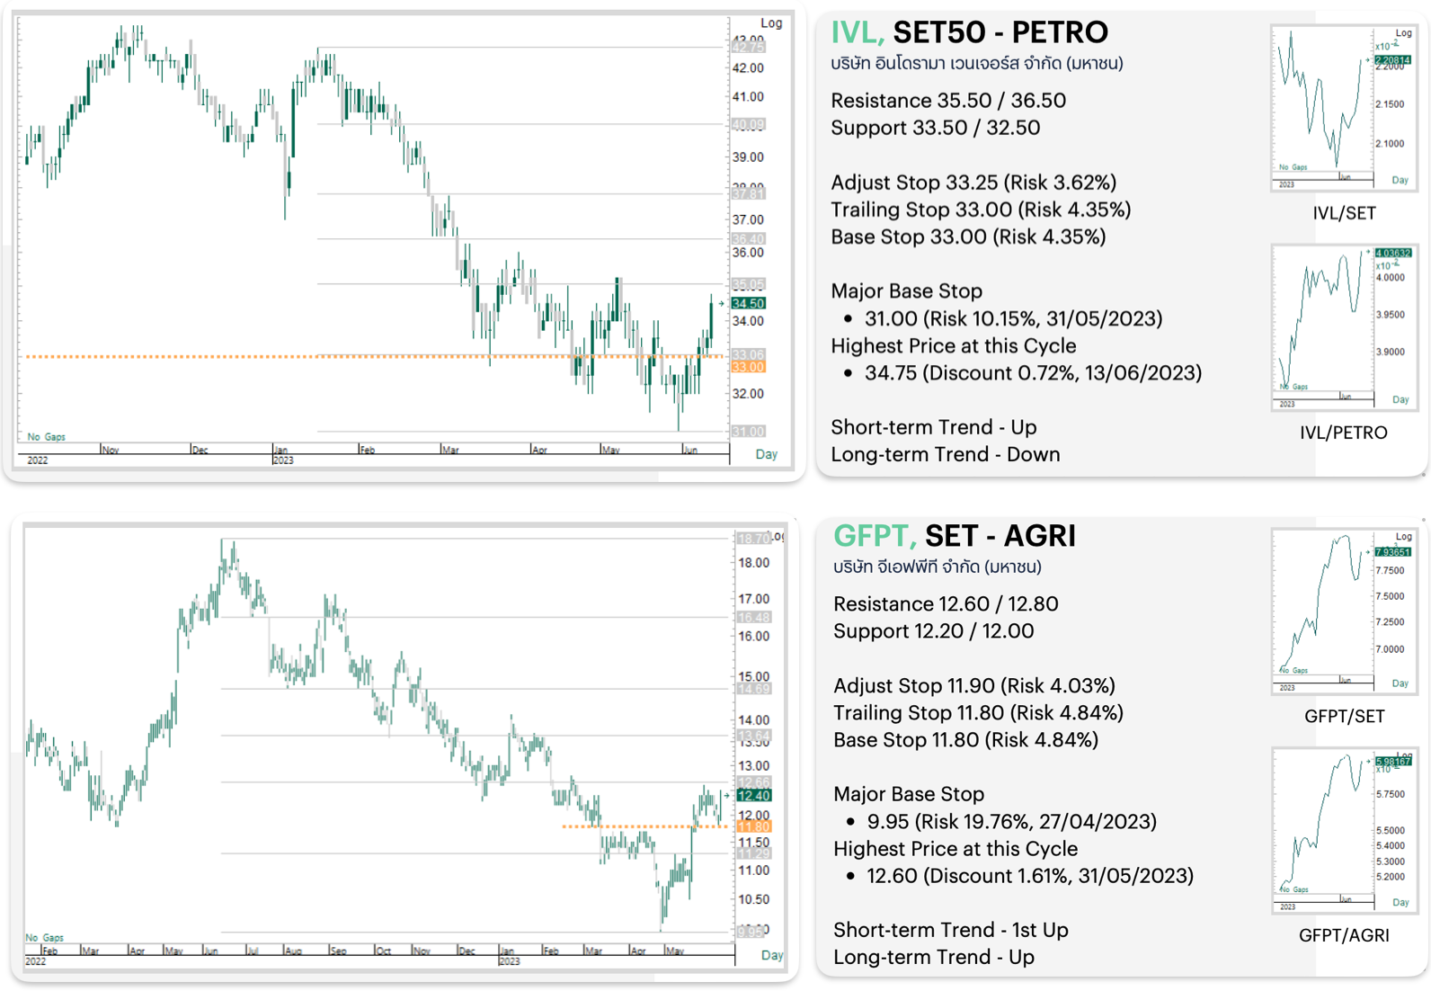Click the GFPT ticker heading
Screen dimensions: 1431x991
tap(875, 536)
